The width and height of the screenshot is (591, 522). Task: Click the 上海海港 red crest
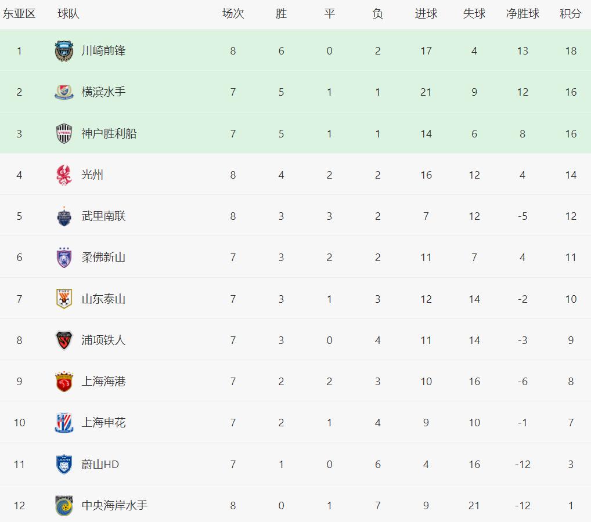click(64, 382)
